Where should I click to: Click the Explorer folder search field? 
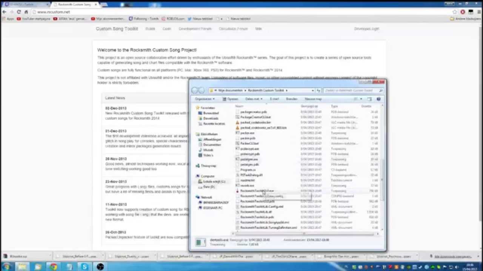point(354,90)
